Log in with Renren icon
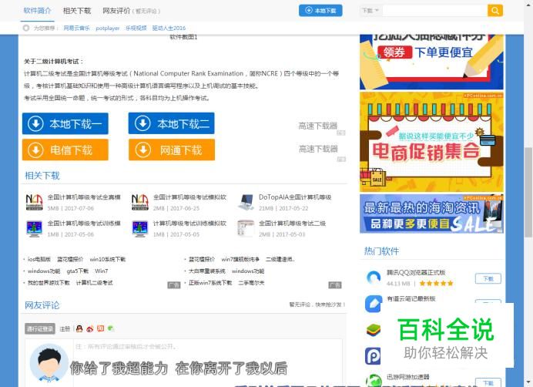Image resolution: width=533 pixels, height=387 pixels. (100, 328)
